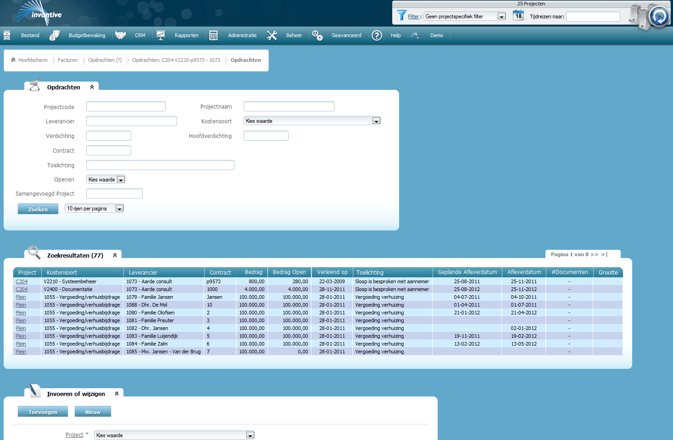Screen dimensions: 673x440
Task: Click the Rapporten presentation icon
Action: tap(161, 35)
